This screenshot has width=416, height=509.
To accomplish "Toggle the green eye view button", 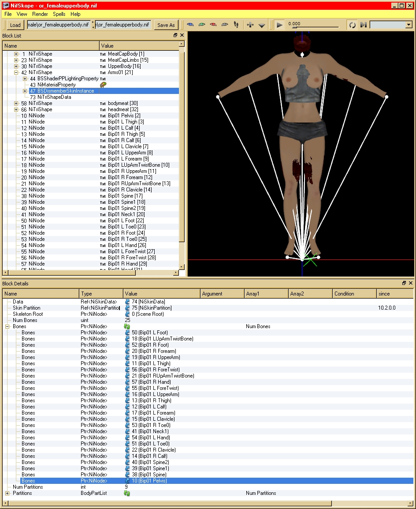I will (202, 25).
